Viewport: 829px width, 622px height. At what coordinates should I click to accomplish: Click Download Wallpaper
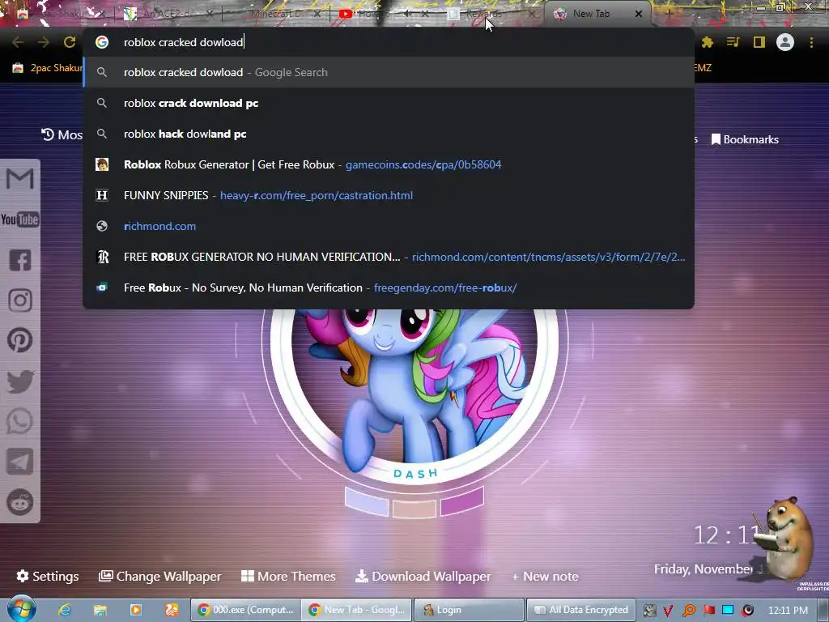coord(423,576)
